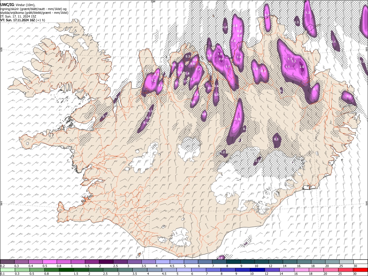Pick the dark green swatch labeled 1 in rain legend
Screen dimensions: 368x276
tap(66, 270)
